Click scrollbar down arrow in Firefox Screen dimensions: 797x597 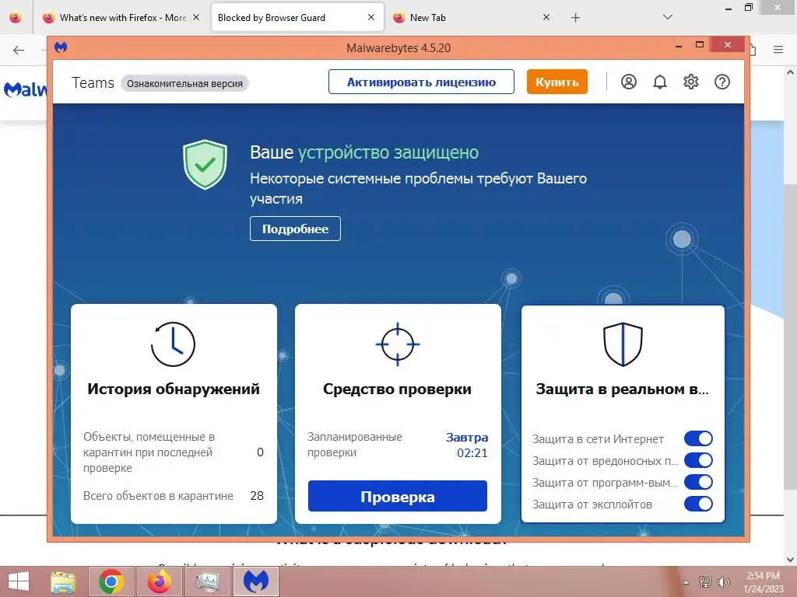tap(791, 559)
